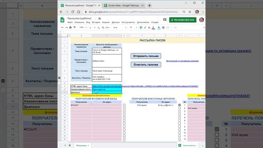Click the zoom magnifier in the address bar
Image resolution: width=263 pixels, height=148 pixels.
(184, 12)
